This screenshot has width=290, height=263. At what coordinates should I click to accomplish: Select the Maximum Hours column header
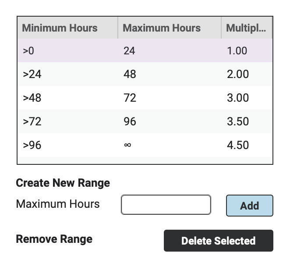click(170, 28)
